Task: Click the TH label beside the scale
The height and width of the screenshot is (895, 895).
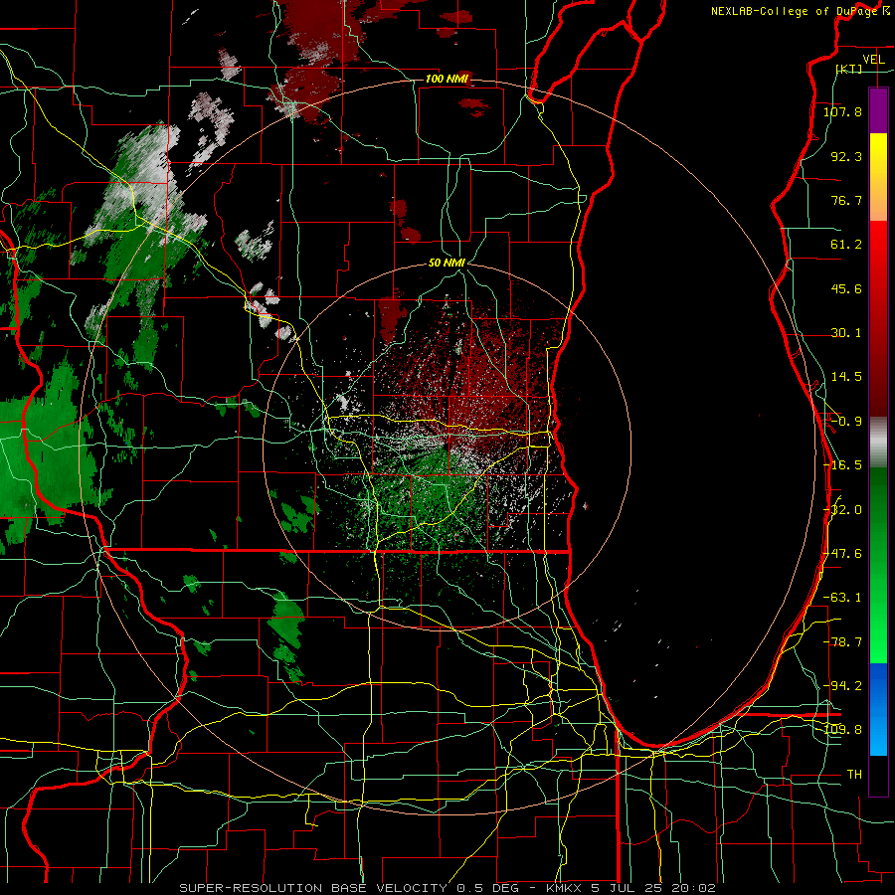Action: point(854,775)
